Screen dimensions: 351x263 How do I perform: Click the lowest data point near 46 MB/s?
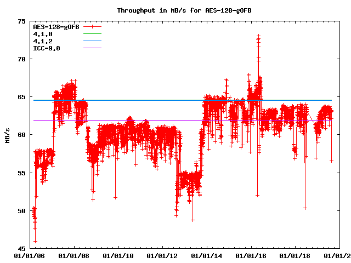pyautogui.click(x=35, y=241)
